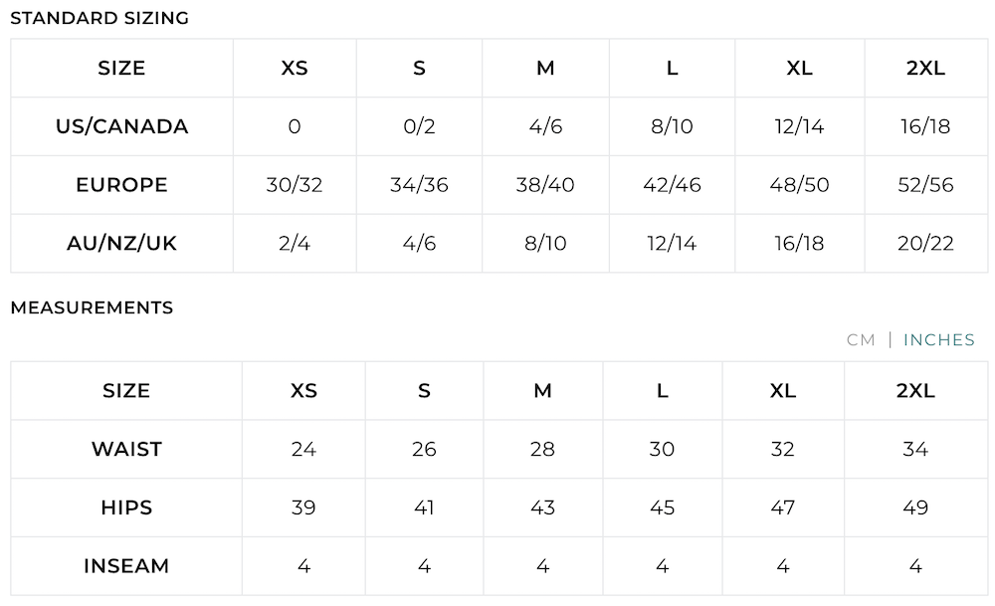Switch measurements to CM units

point(861,340)
